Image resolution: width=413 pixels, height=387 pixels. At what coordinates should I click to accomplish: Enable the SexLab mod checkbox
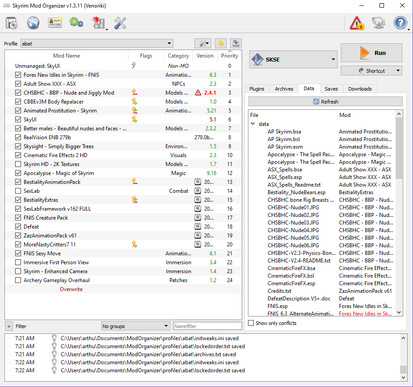point(18,191)
